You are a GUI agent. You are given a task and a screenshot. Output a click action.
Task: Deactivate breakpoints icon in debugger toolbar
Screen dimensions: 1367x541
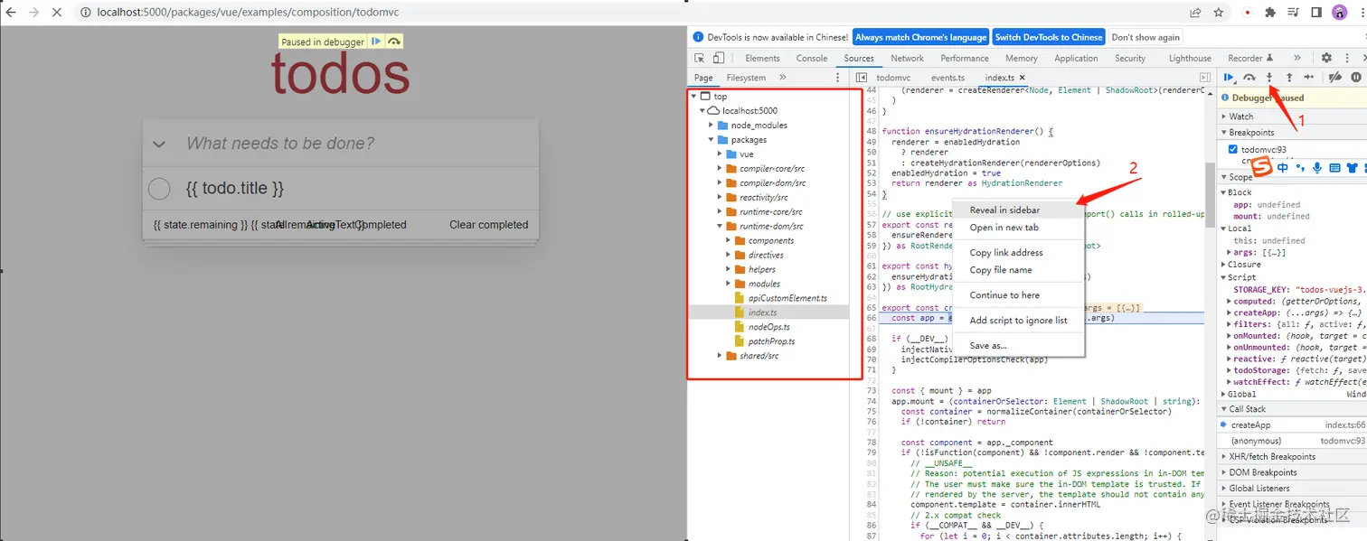pyautogui.click(x=1334, y=78)
